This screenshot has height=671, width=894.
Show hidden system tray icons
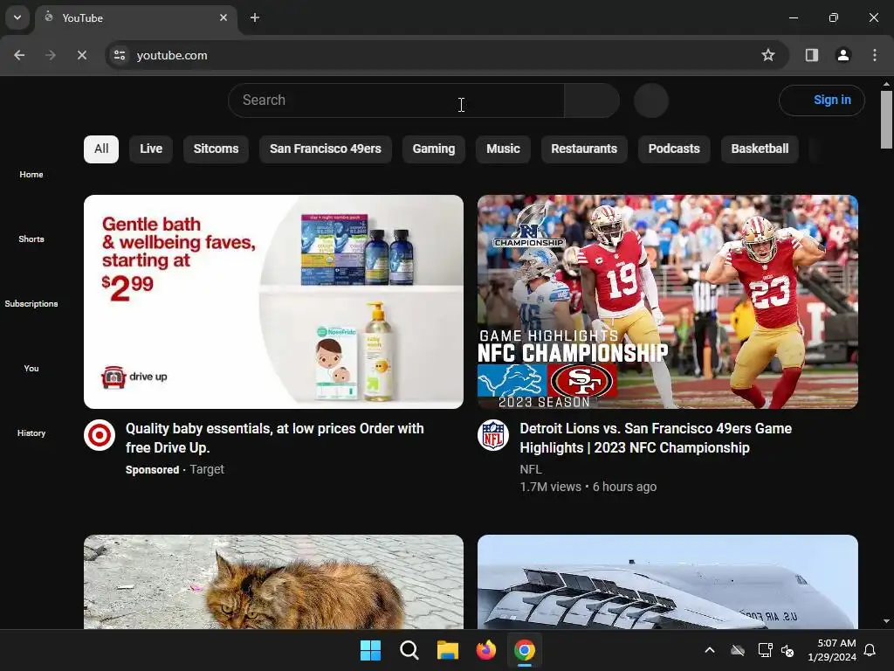pyautogui.click(x=710, y=650)
